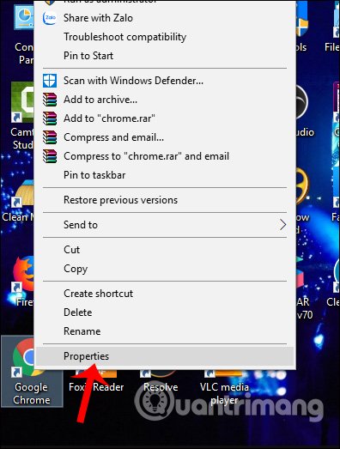Click WinRAR icon beside Compress to "chrome.rar"
This screenshot has height=449, width=340.
(x=50, y=156)
